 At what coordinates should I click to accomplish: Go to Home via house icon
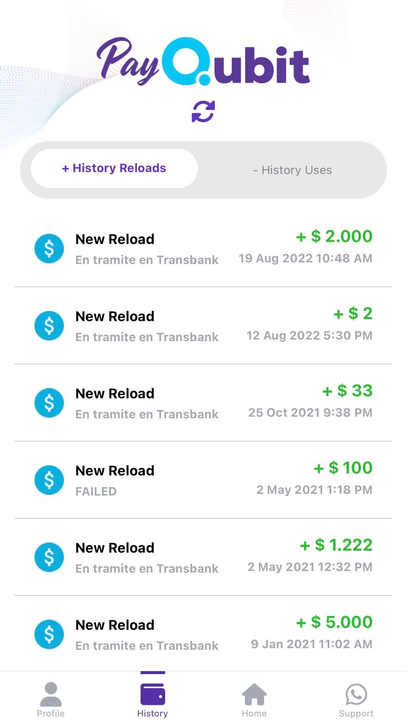tap(254, 693)
